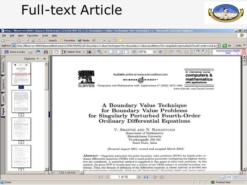This screenshot has width=247, height=185.
Task: Click the Next View round button
Action: click(x=161, y=177)
